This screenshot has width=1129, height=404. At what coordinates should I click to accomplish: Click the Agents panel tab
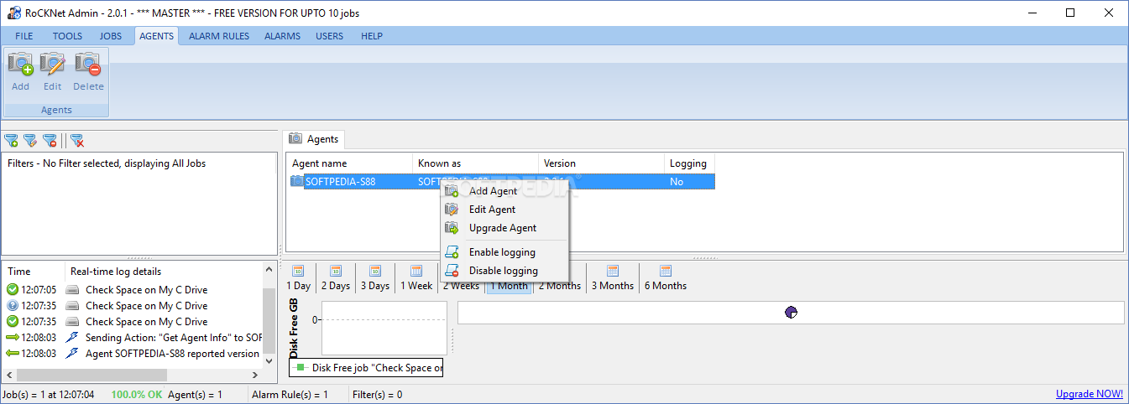314,139
